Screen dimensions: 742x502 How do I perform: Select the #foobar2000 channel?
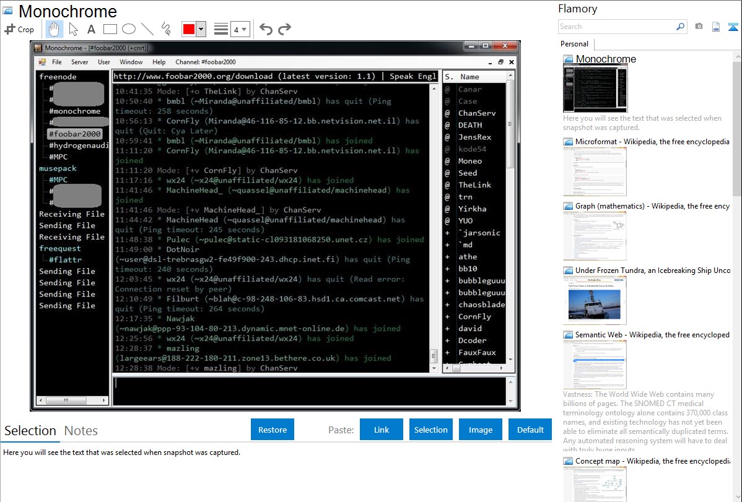pos(75,134)
